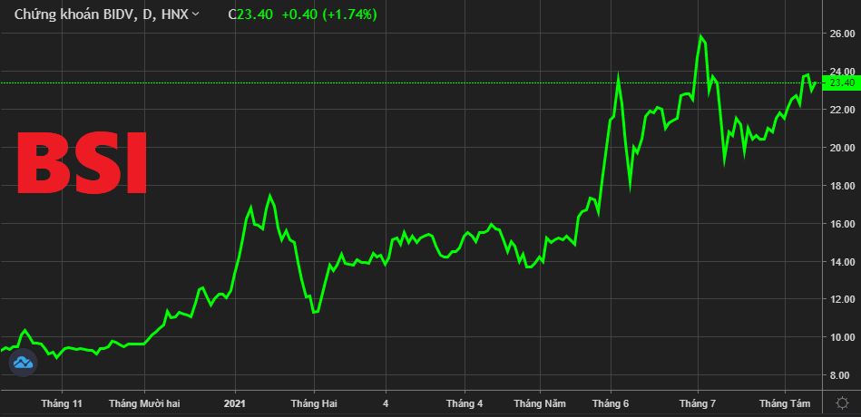Click the Tháng 4 time axis label
861x417 pixels.
click(x=465, y=403)
